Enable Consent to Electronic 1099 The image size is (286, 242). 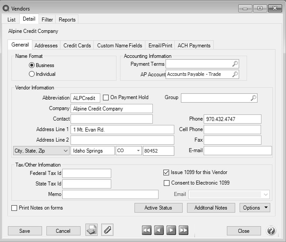click(x=166, y=183)
